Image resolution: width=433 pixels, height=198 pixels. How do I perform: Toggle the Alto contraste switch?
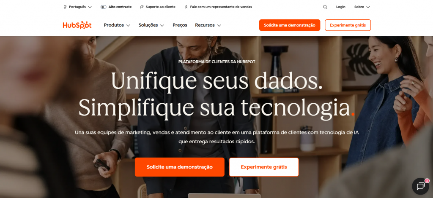tap(103, 7)
